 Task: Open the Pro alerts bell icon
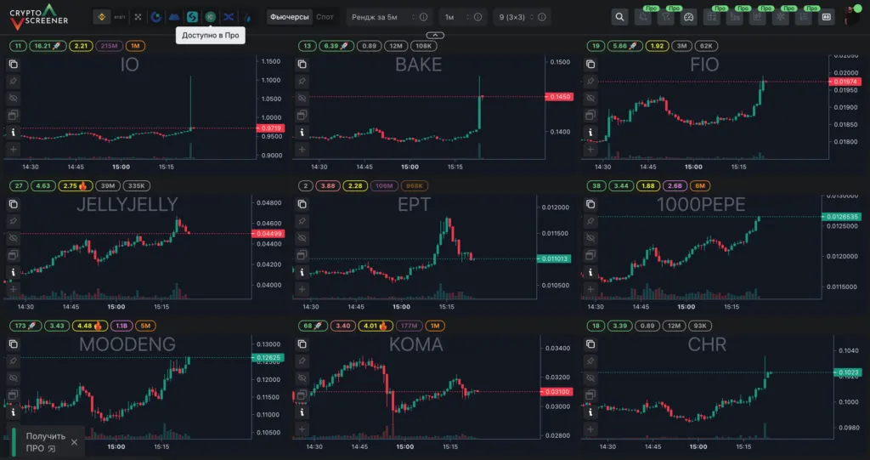(x=642, y=17)
